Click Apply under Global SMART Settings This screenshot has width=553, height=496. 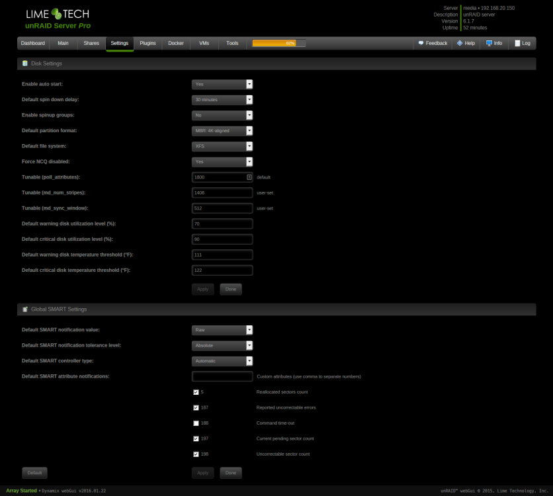(x=203, y=473)
